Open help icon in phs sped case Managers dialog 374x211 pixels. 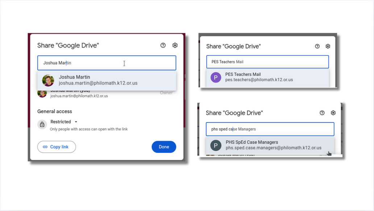coord(322,113)
